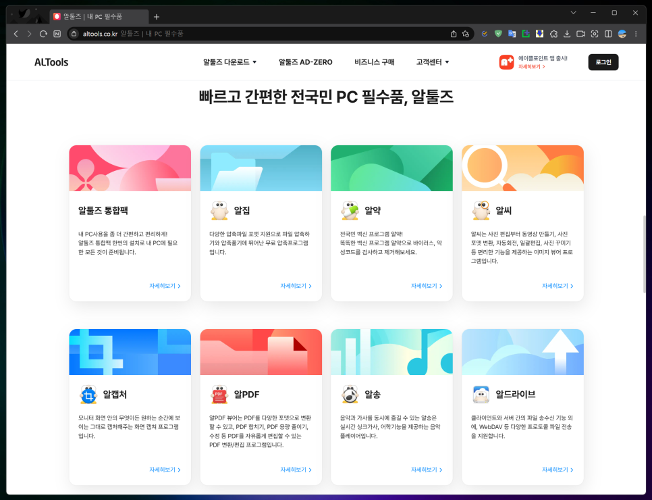Click the share page icon in address bar
Screen dimensions: 652x500
point(454,34)
